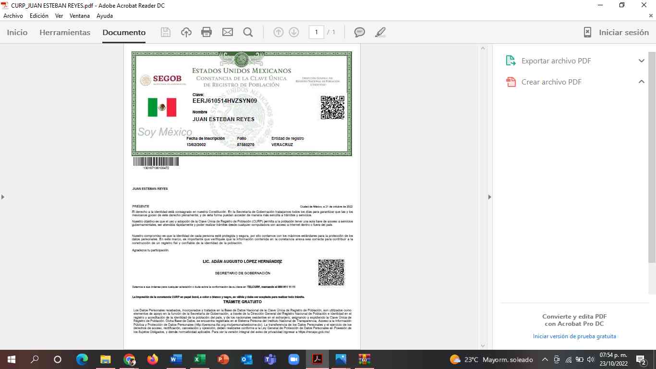Go to next page arrow

click(x=294, y=32)
